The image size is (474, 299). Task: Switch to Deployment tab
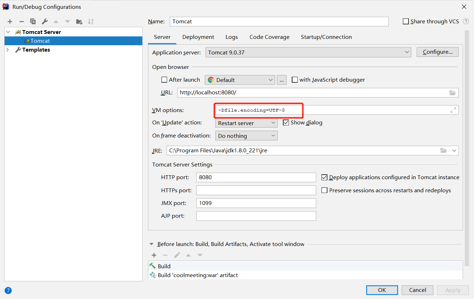198,37
